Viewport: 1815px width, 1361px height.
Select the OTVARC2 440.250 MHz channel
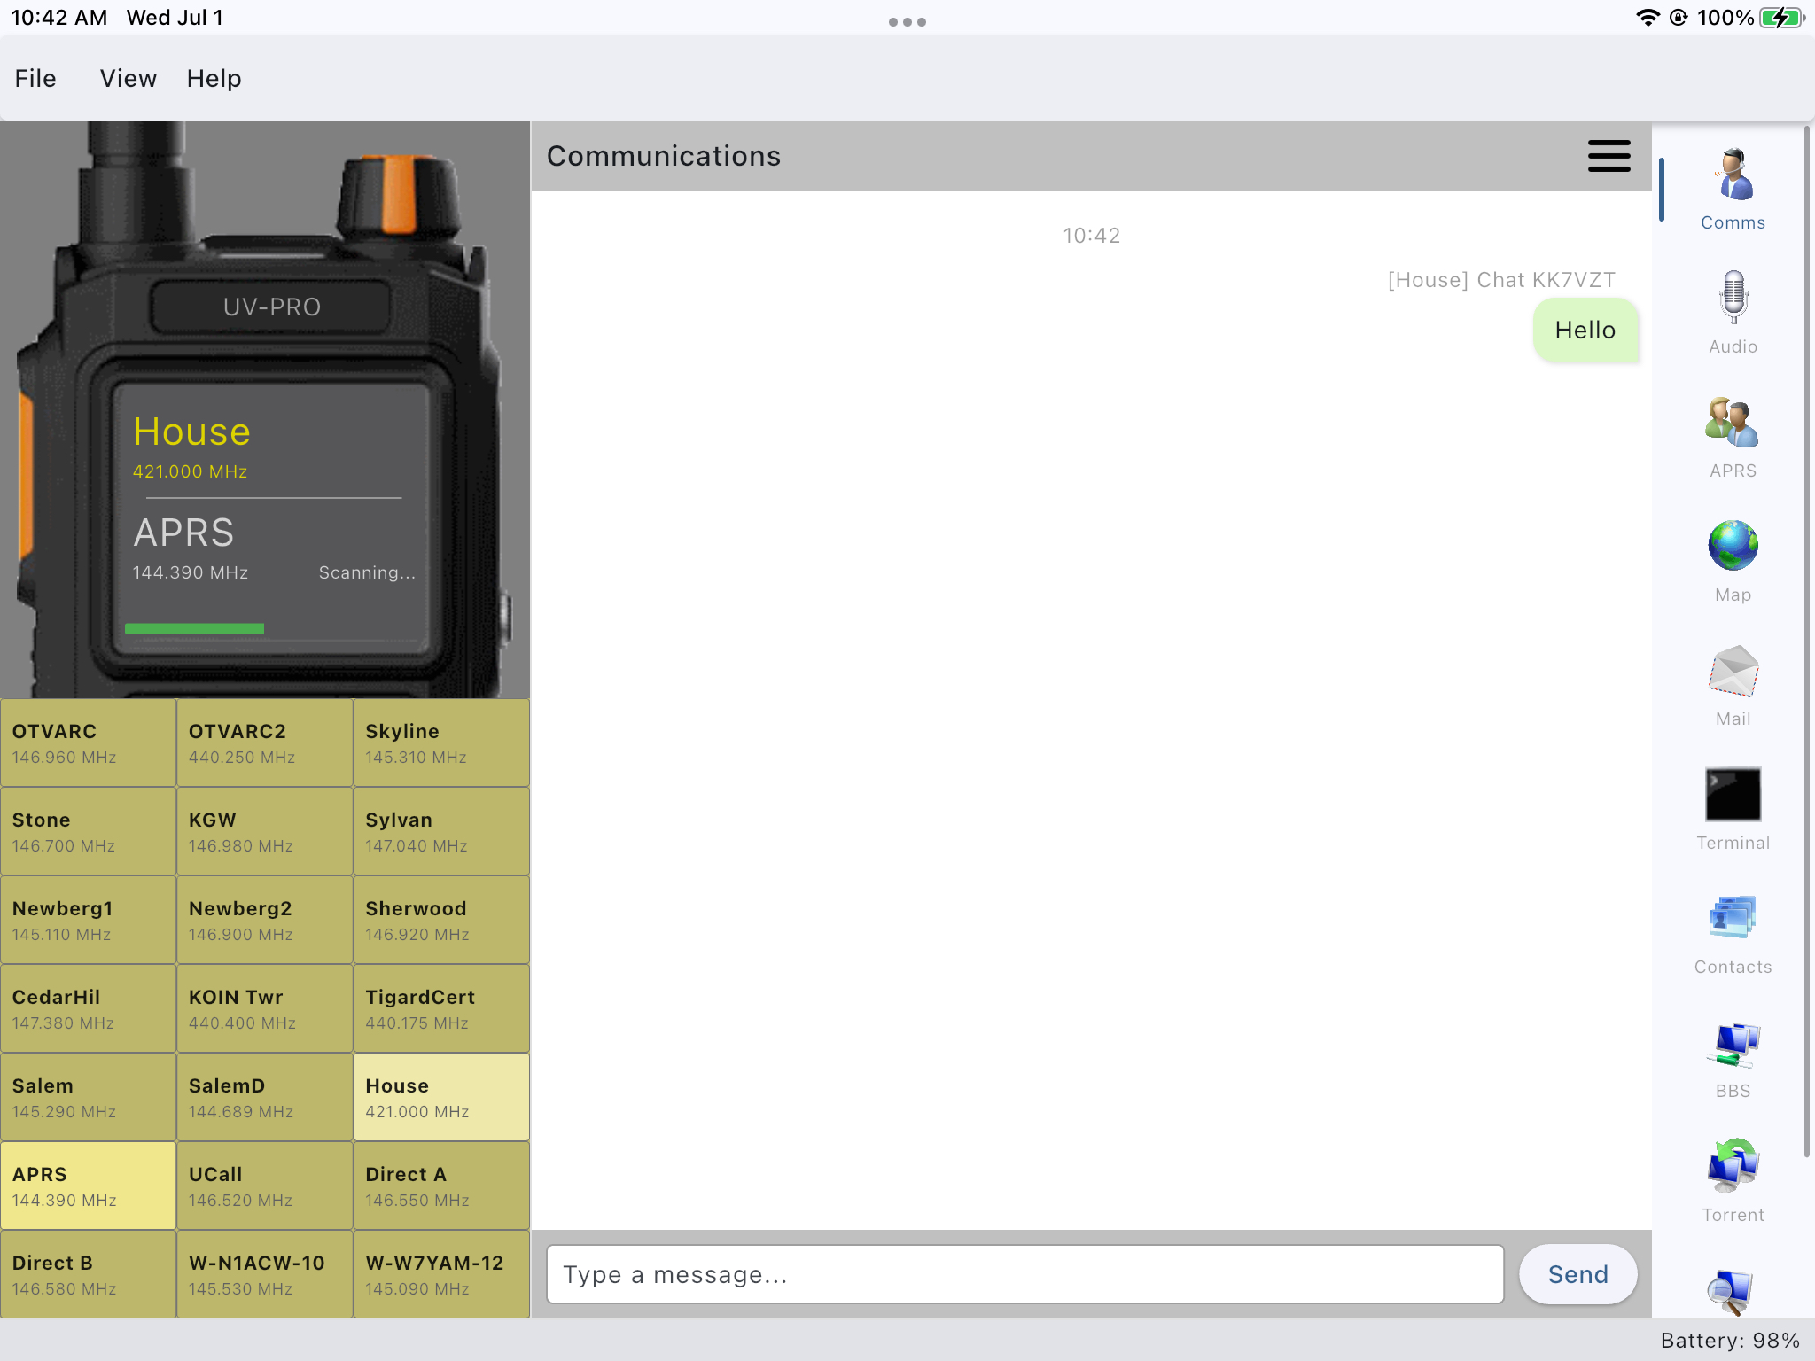(x=265, y=743)
